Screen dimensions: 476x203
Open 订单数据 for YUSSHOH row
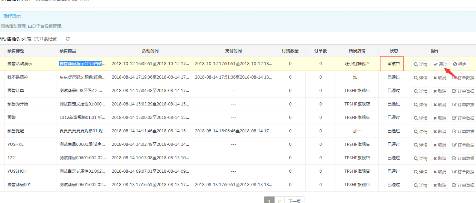coord(463,172)
